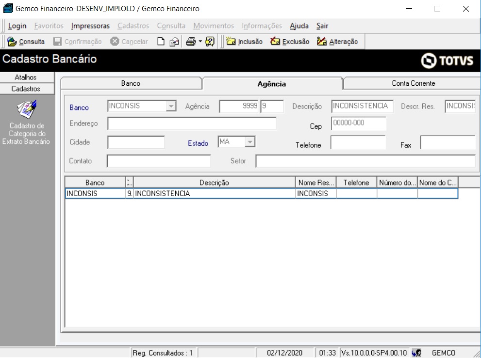Click the Inclusão toolbar button
This screenshot has height=358, width=481.
(x=244, y=41)
